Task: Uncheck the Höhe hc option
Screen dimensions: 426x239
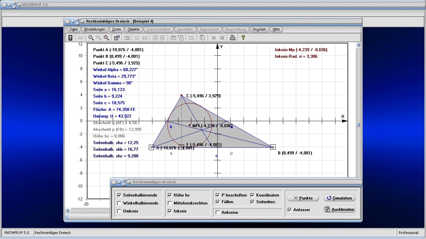Action: click(170, 195)
